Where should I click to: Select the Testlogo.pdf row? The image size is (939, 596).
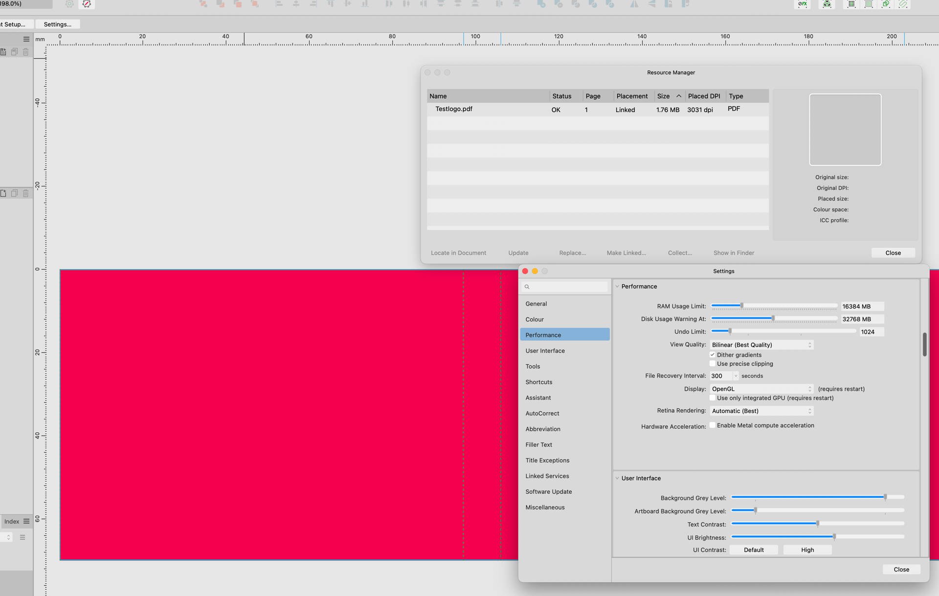[598, 110]
